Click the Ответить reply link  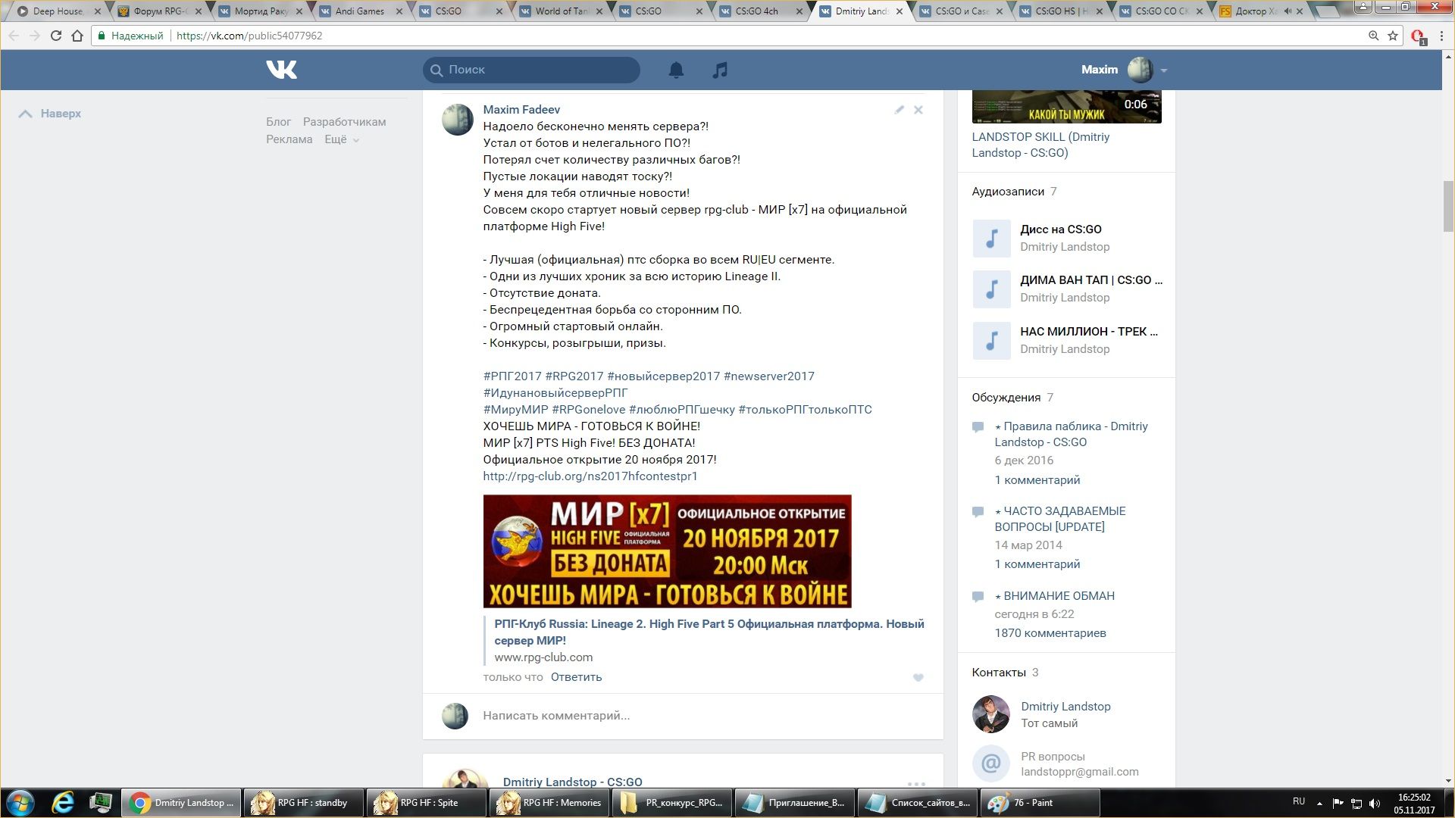pyautogui.click(x=576, y=677)
